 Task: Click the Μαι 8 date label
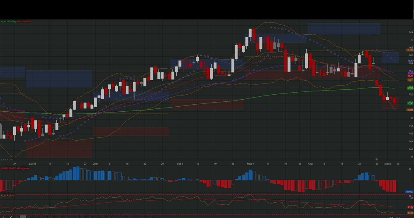(x=387, y=164)
